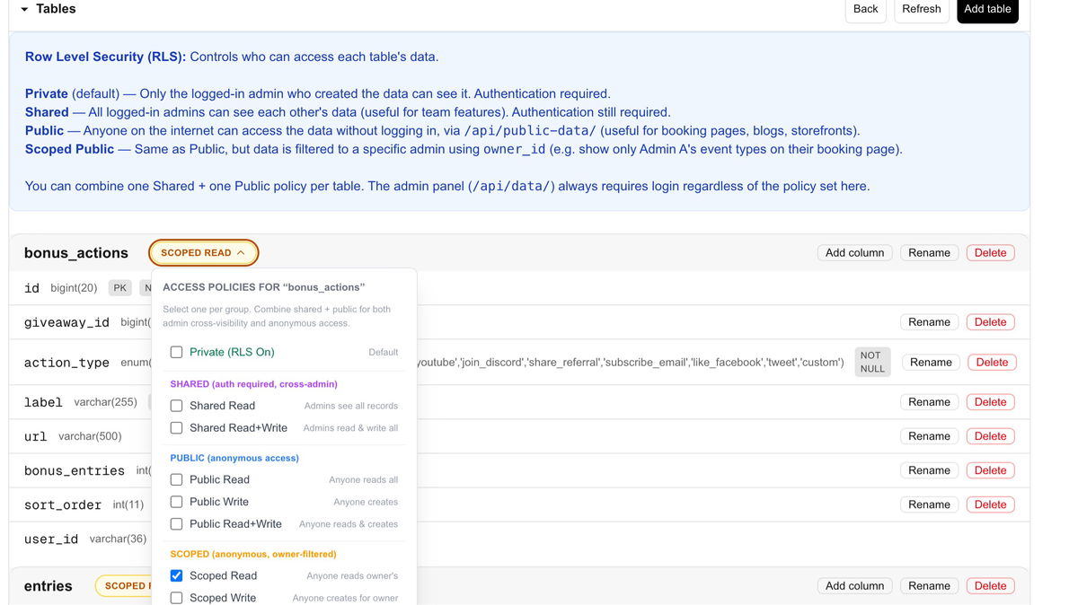The height and width of the screenshot is (605, 1078).
Task: Check the Shared Read policy
Action: pyautogui.click(x=177, y=406)
